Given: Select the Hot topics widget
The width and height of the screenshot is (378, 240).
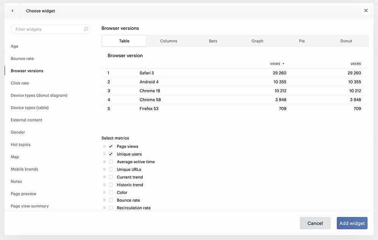Looking at the screenshot, I should 21,145.
